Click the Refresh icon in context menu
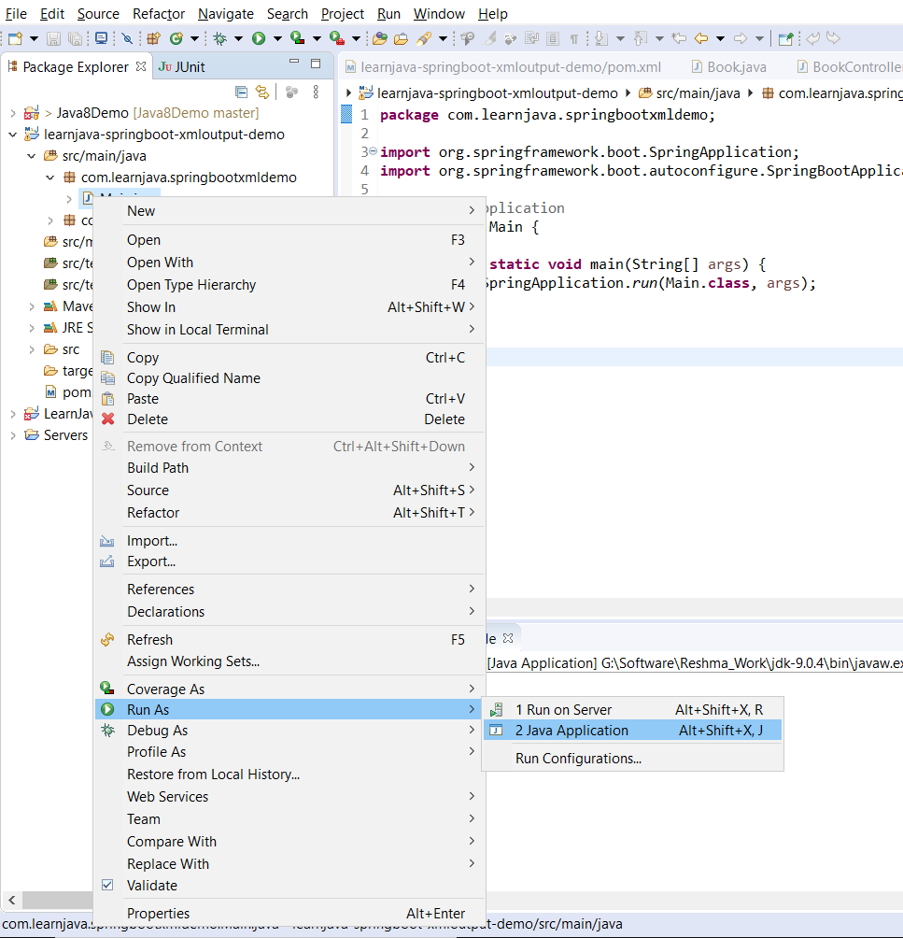This screenshot has width=903, height=938. coord(108,640)
